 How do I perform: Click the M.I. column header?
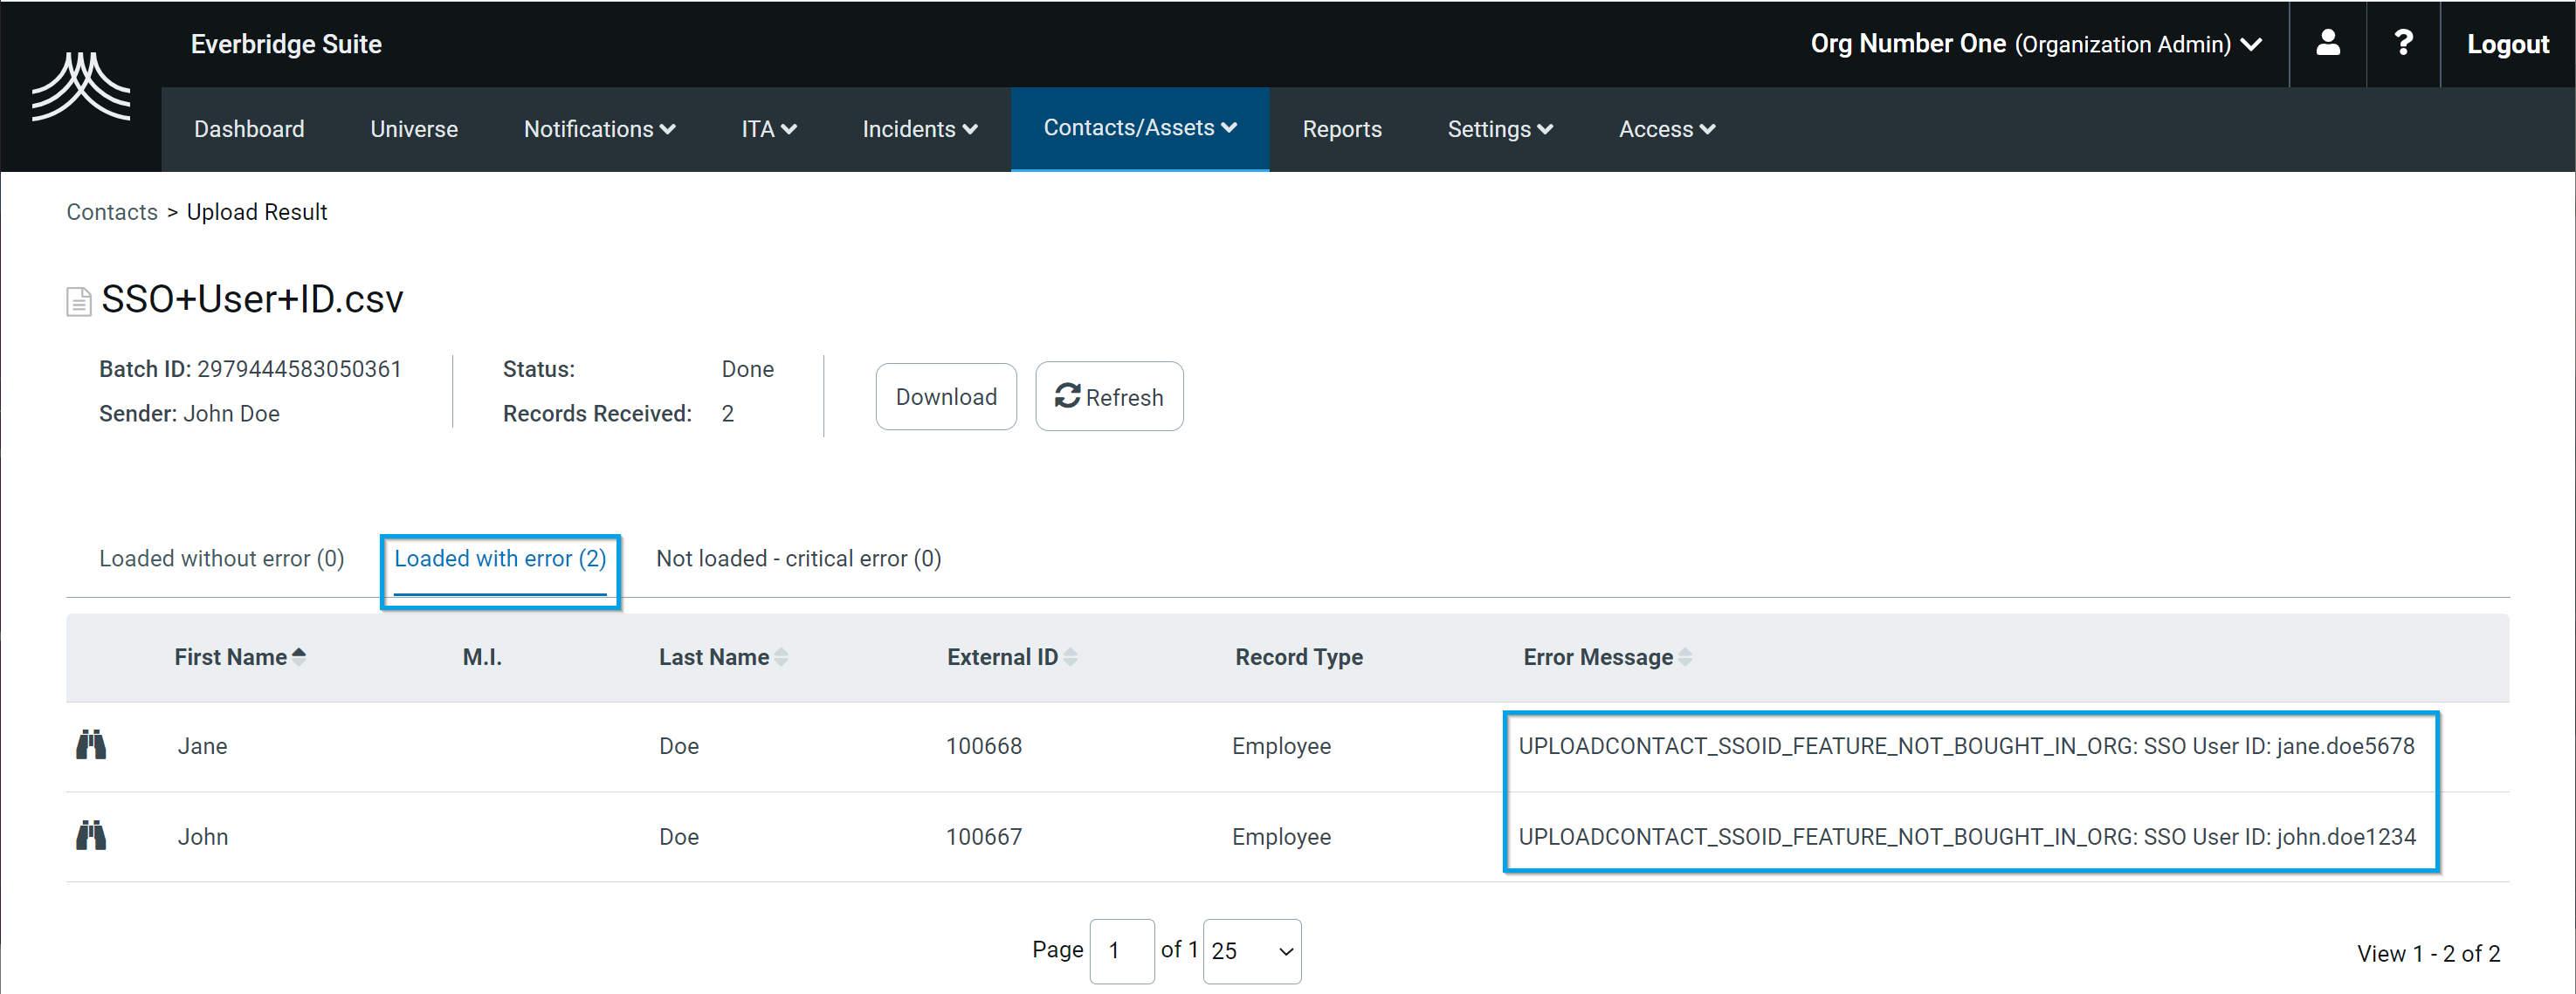point(482,656)
